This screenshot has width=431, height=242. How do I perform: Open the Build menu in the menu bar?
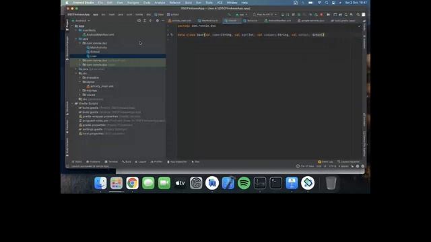point(189,3)
